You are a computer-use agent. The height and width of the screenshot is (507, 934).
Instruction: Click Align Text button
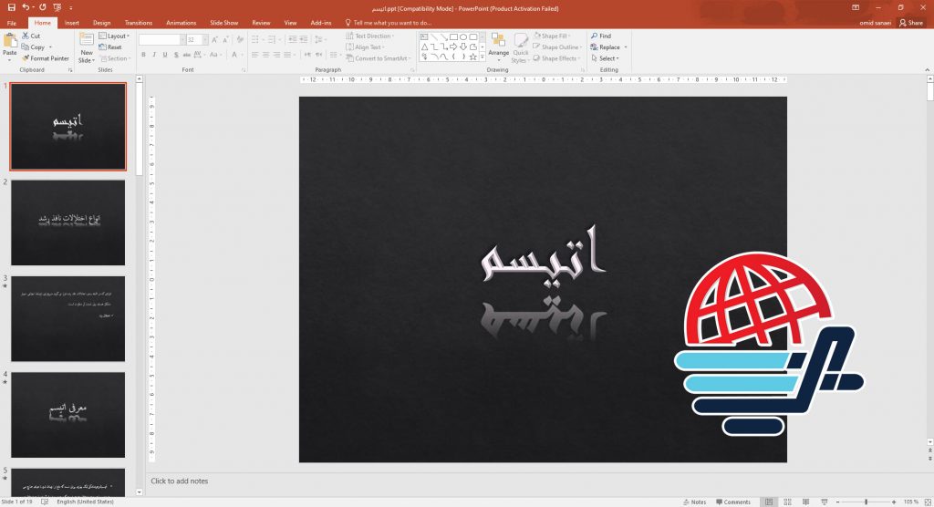[365, 47]
